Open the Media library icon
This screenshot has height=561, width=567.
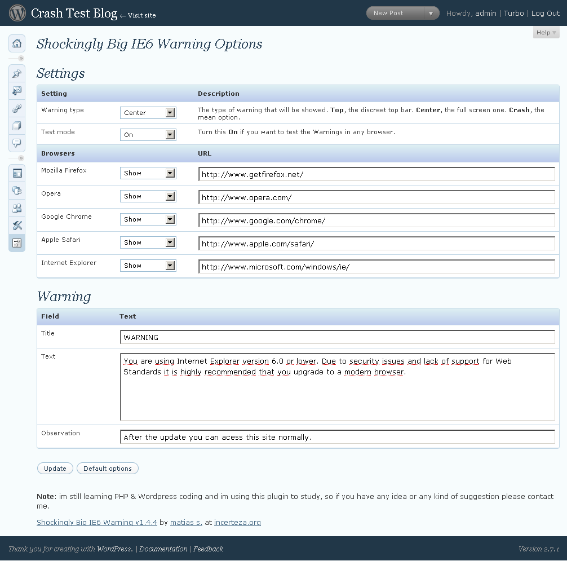tap(17, 91)
